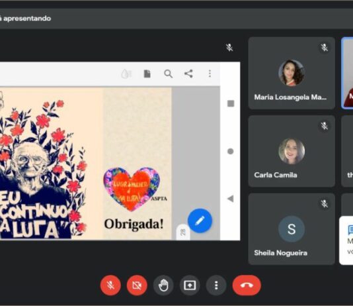Open the present screen button
Screen dimensions: 353x306
(x=190, y=285)
